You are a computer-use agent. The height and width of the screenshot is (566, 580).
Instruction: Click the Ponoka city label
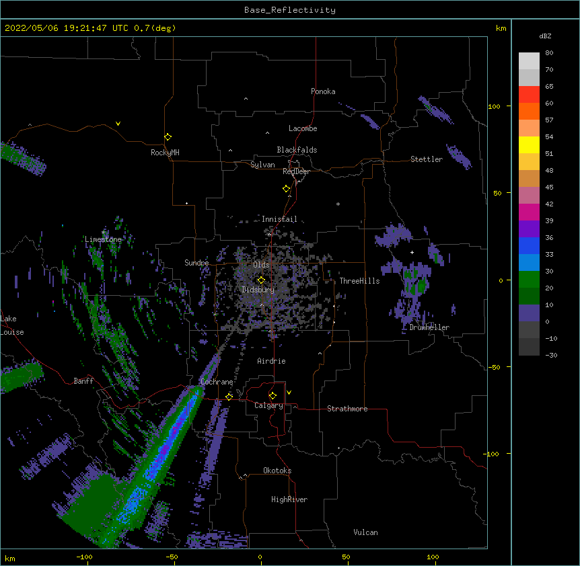[323, 91]
